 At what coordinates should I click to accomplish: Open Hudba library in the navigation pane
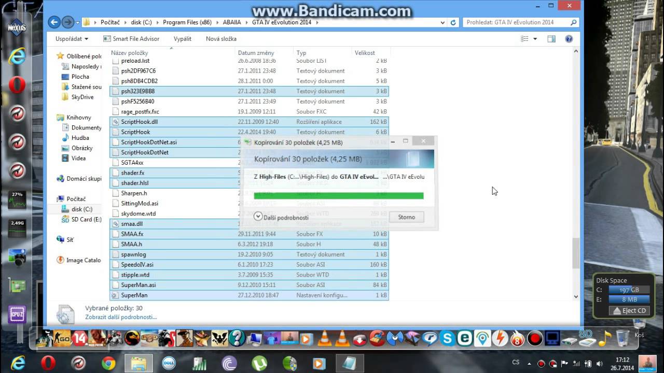(x=76, y=138)
